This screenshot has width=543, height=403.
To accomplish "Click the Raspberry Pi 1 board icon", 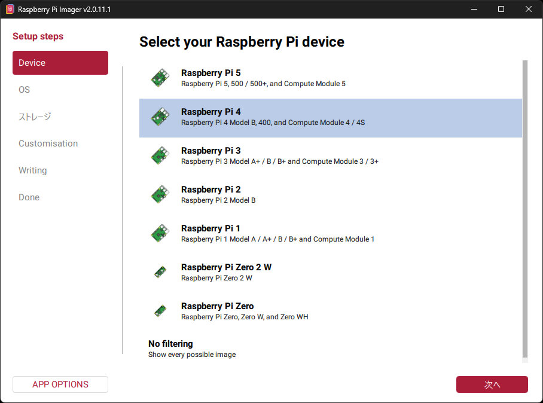I will [160, 233].
